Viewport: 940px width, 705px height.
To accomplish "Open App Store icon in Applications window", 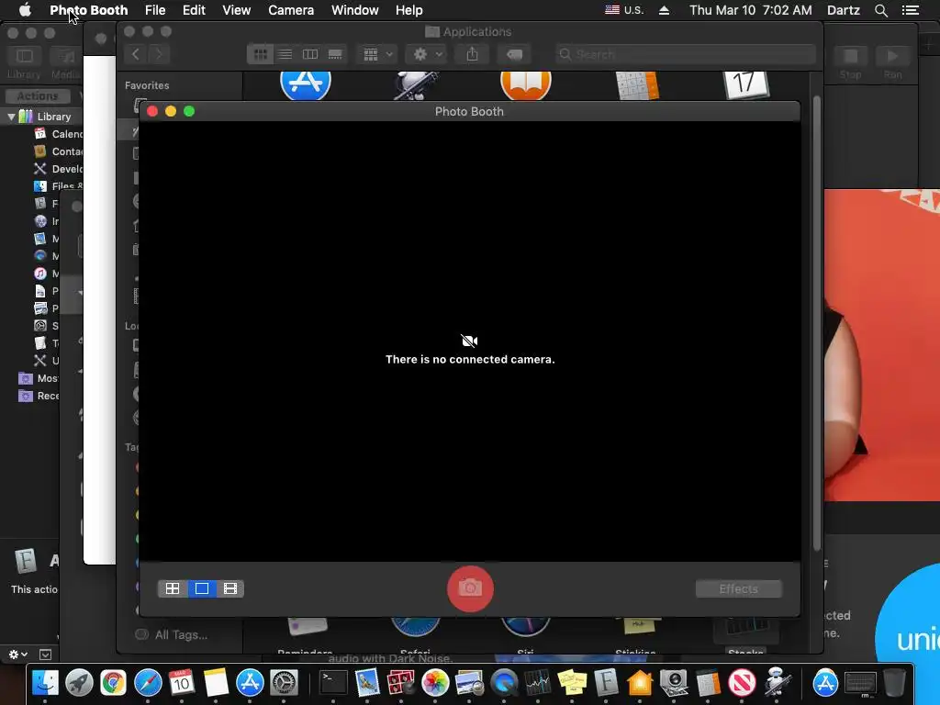I will click(x=306, y=84).
